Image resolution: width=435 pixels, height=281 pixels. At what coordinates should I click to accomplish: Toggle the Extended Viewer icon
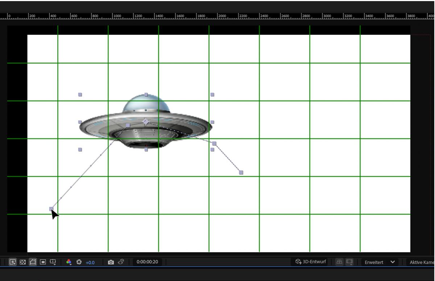pos(349,262)
